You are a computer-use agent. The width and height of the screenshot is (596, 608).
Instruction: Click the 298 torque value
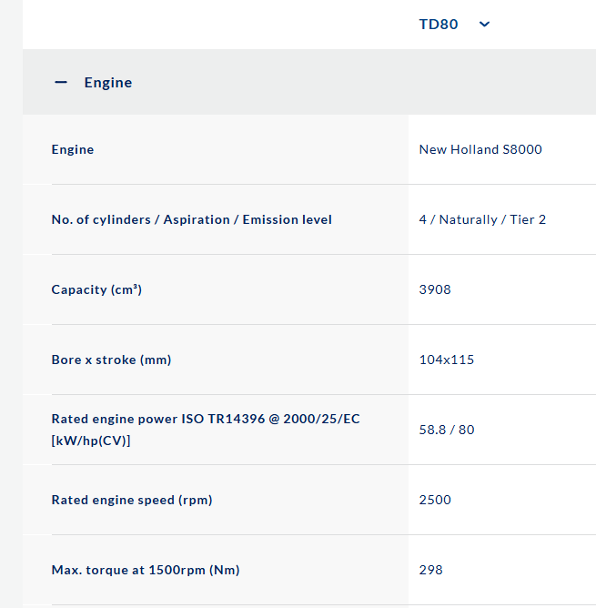click(x=431, y=570)
